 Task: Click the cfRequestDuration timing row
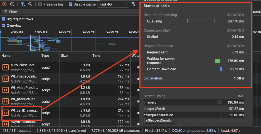194,115
